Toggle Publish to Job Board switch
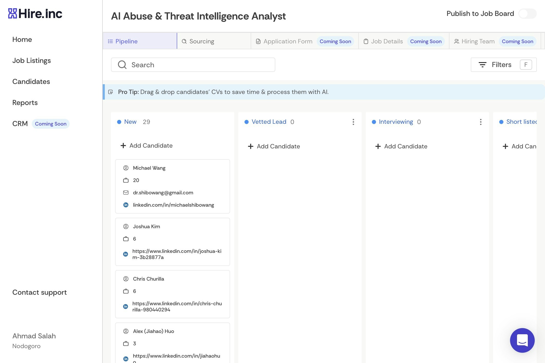Screen dimensions: 545x363 click(x=527, y=14)
